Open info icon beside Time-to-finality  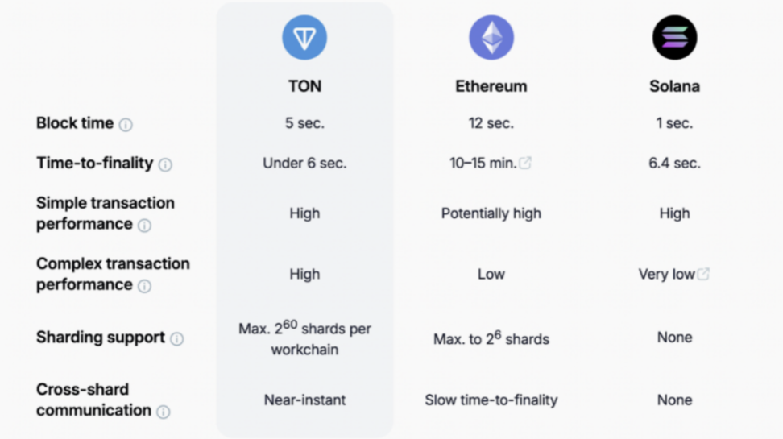tap(165, 164)
